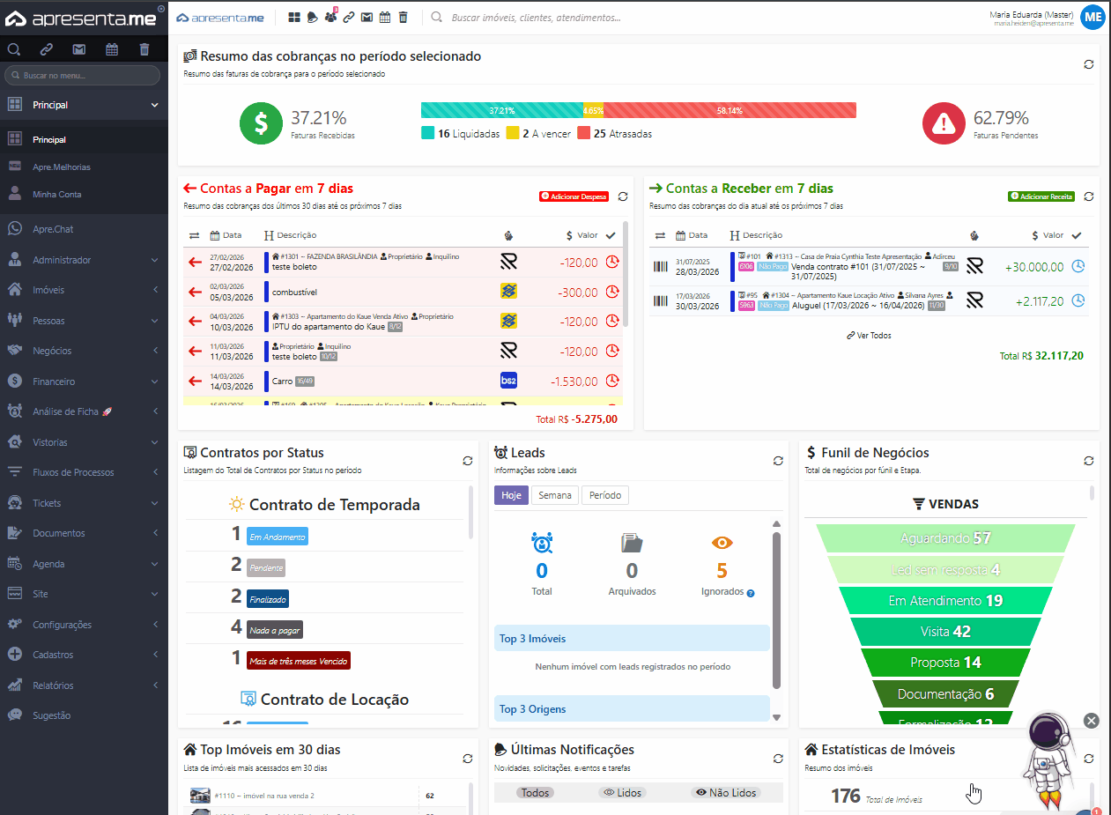Image resolution: width=1111 pixels, height=815 pixels.
Task: Click the trash icon in top toolbar
Action: pyautogui.click(x=403, y=17)
